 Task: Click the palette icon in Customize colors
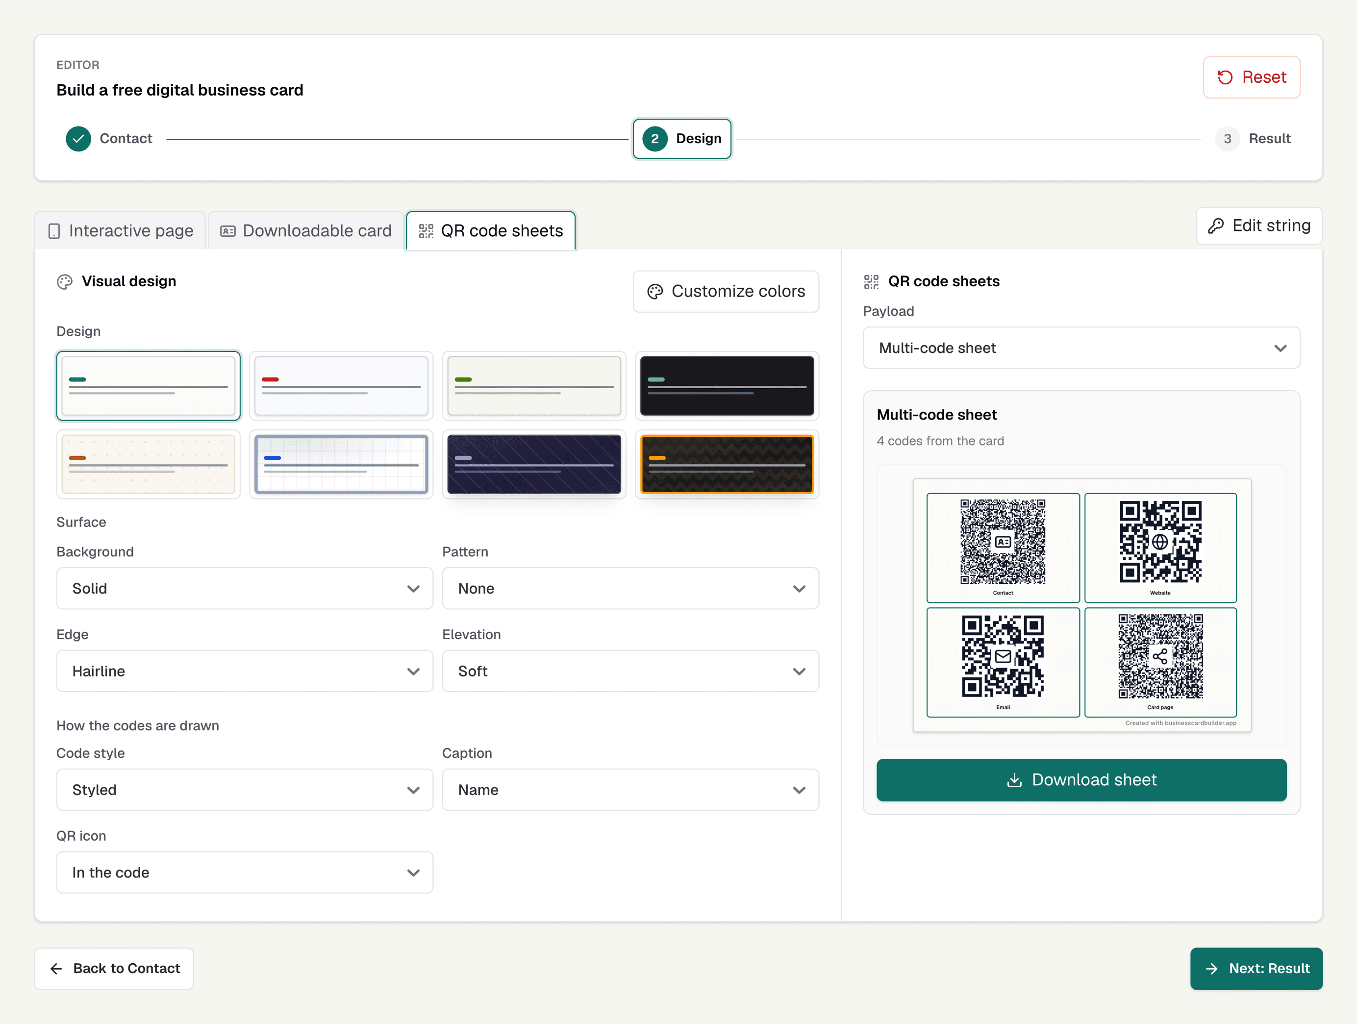[655, 292]
